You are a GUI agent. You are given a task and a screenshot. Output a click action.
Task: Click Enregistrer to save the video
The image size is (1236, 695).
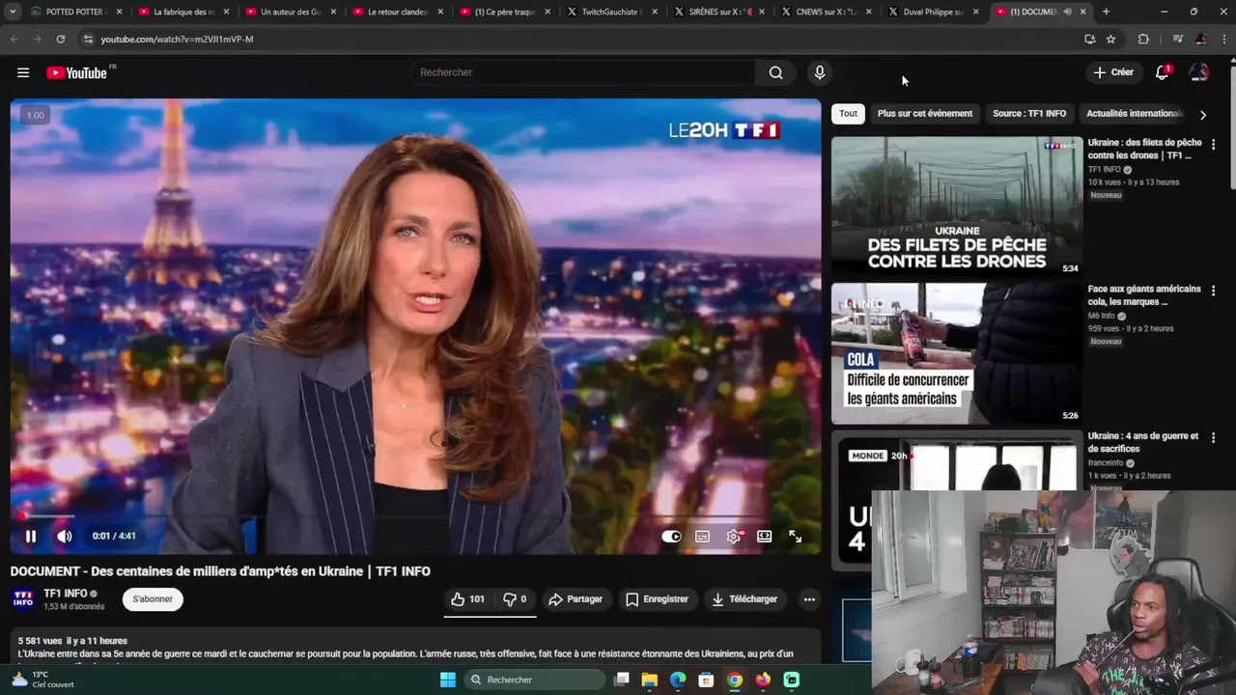click(657, 599)
